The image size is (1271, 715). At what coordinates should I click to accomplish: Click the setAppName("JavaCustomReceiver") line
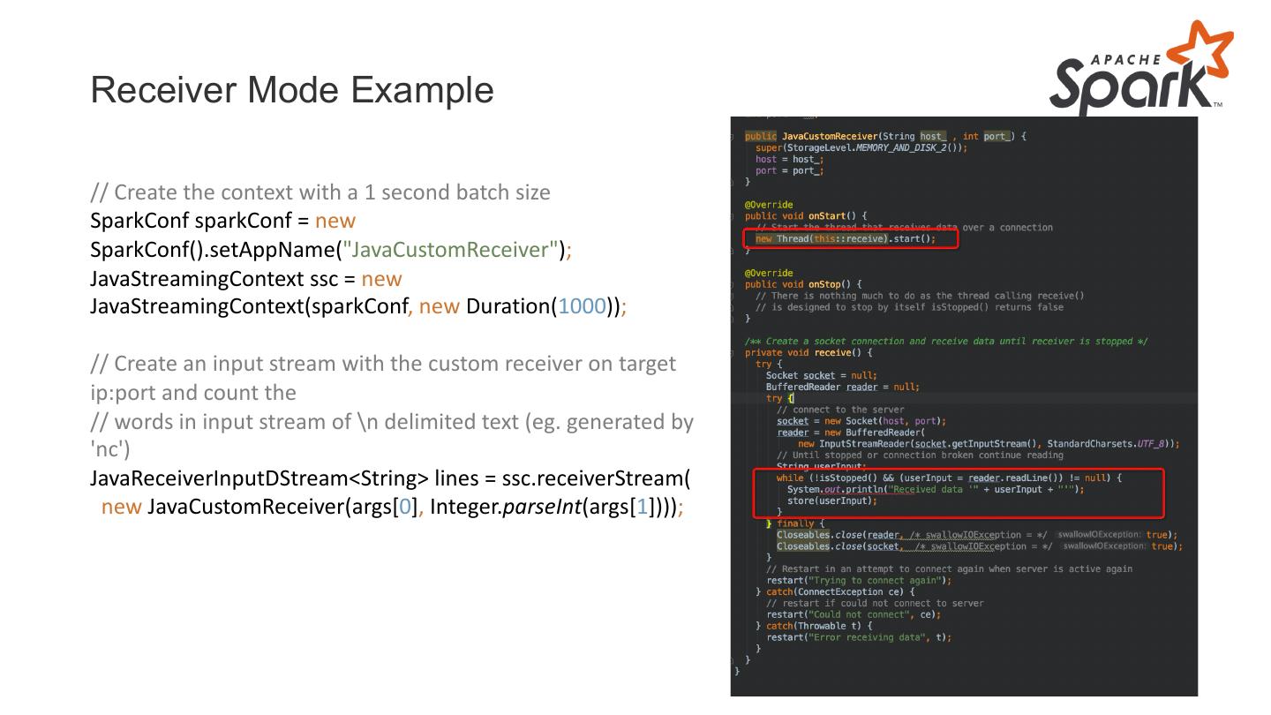[x=331, y=250]
